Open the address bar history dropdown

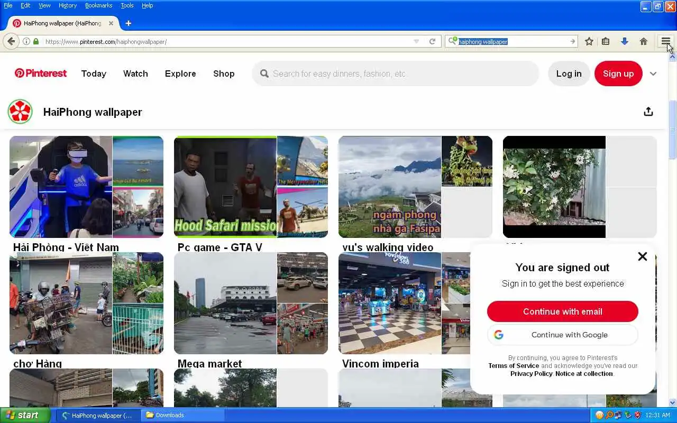pyautogui.click(x=416, y=41)
